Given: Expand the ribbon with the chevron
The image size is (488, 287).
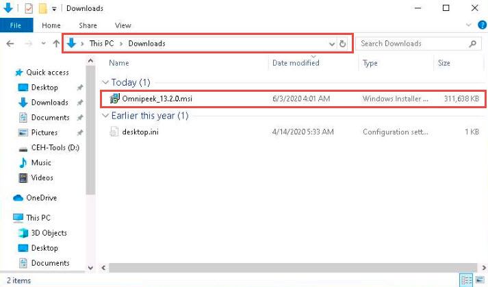Looking at the screenshot, I should [468, 25].
